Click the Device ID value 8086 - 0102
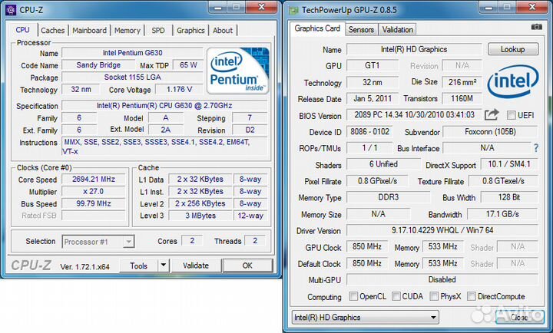This screenshot has width=553, height=333. (x=369, y=132)
